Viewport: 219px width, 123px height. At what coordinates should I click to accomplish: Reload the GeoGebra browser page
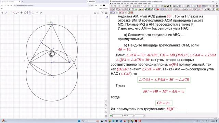[8, 5]
